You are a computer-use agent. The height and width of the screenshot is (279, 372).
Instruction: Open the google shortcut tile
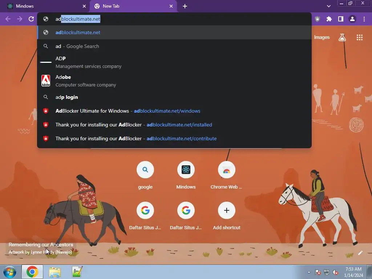(145, 175)
